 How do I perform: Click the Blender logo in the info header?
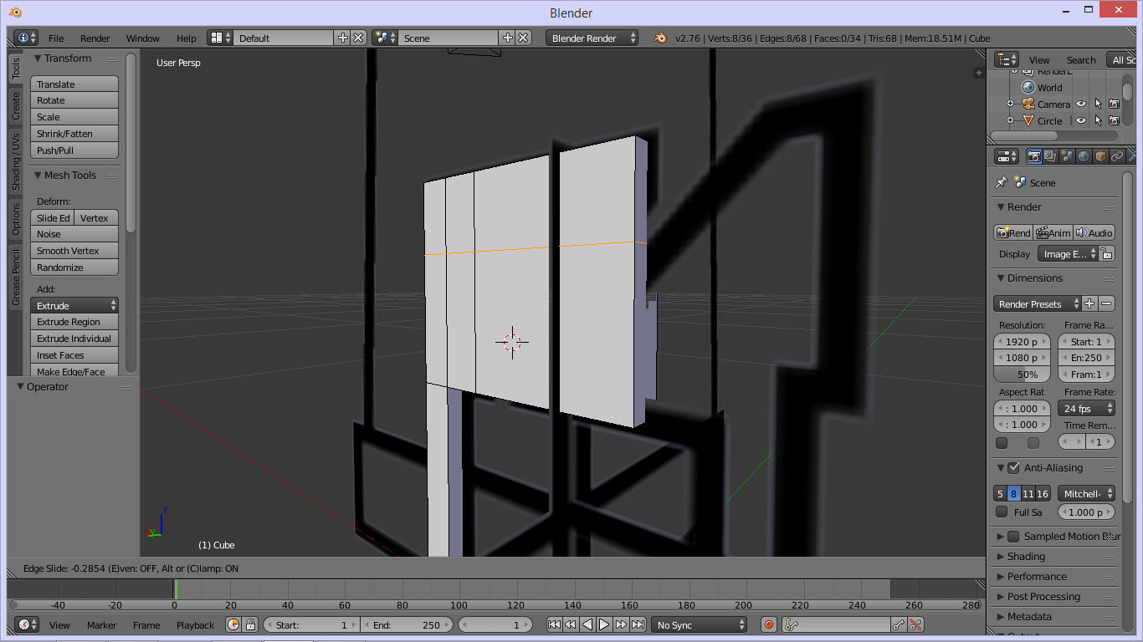[660, 38]
